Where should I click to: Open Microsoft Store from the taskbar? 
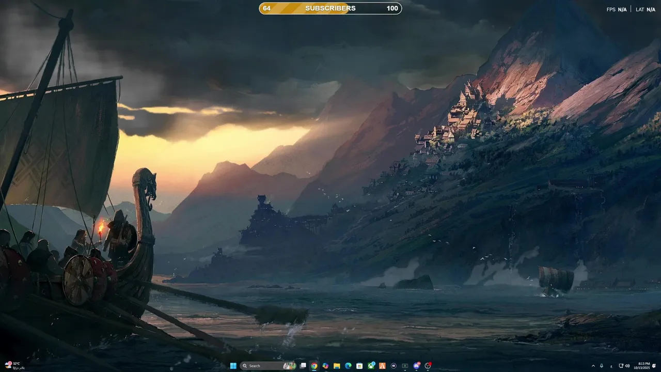tap(359, 366)
